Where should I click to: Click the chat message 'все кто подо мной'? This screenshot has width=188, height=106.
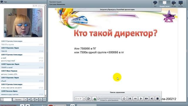coord(8,61)
